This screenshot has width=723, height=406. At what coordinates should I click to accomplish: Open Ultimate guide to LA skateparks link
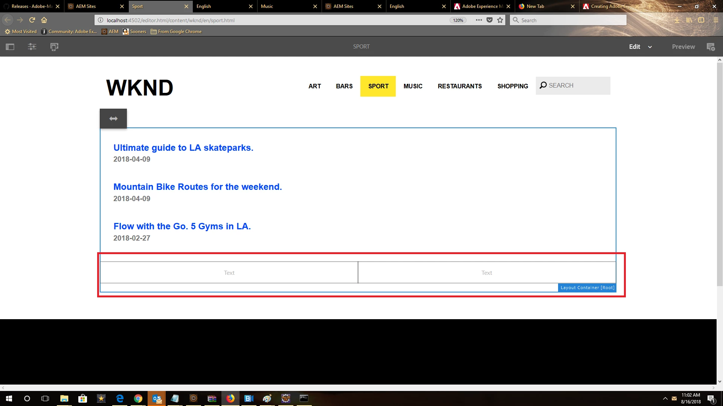183,148
